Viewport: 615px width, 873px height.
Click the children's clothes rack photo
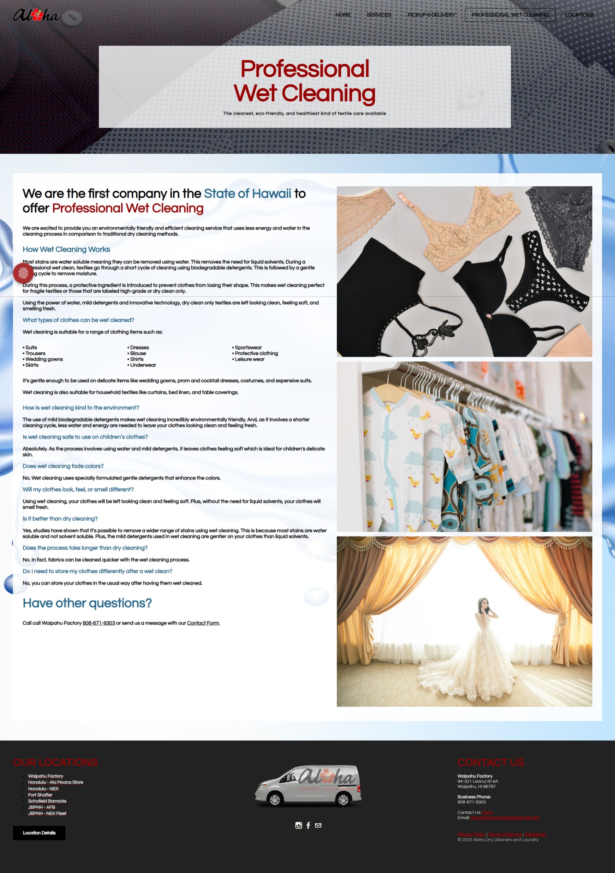click(x=464, y=446)
